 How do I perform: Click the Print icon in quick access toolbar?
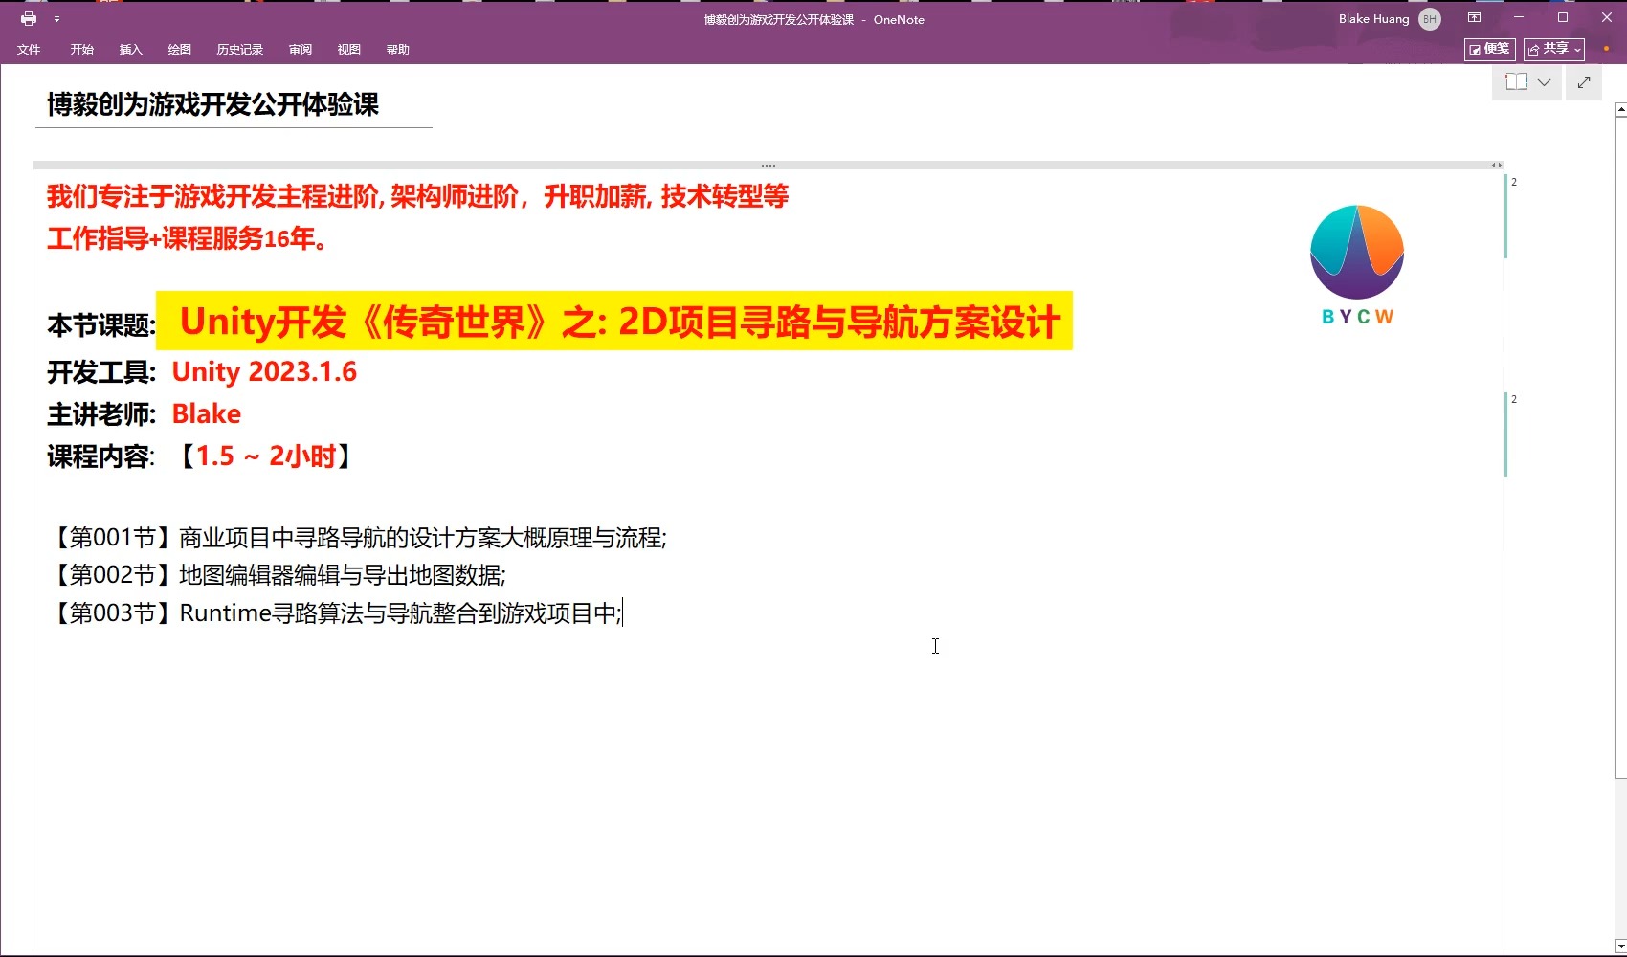pos(29,19)
